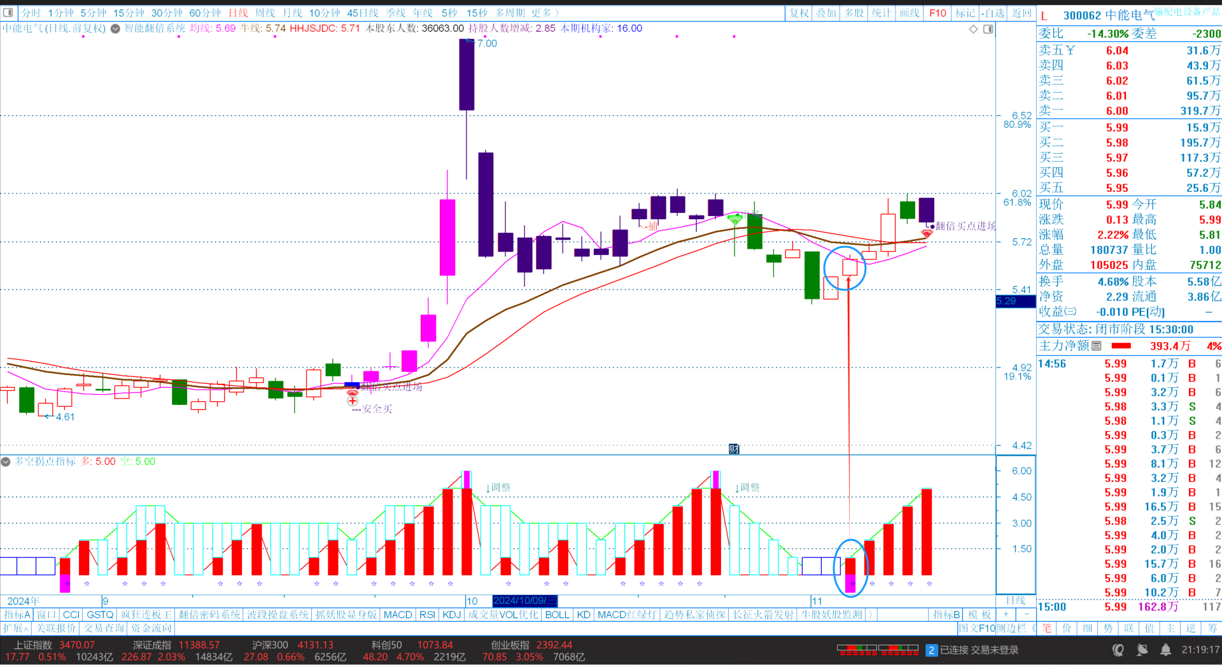Select the 60分钟 period tab
Image resolution: width=1222 pixels, height=665 pixels.
pos(205,13)
